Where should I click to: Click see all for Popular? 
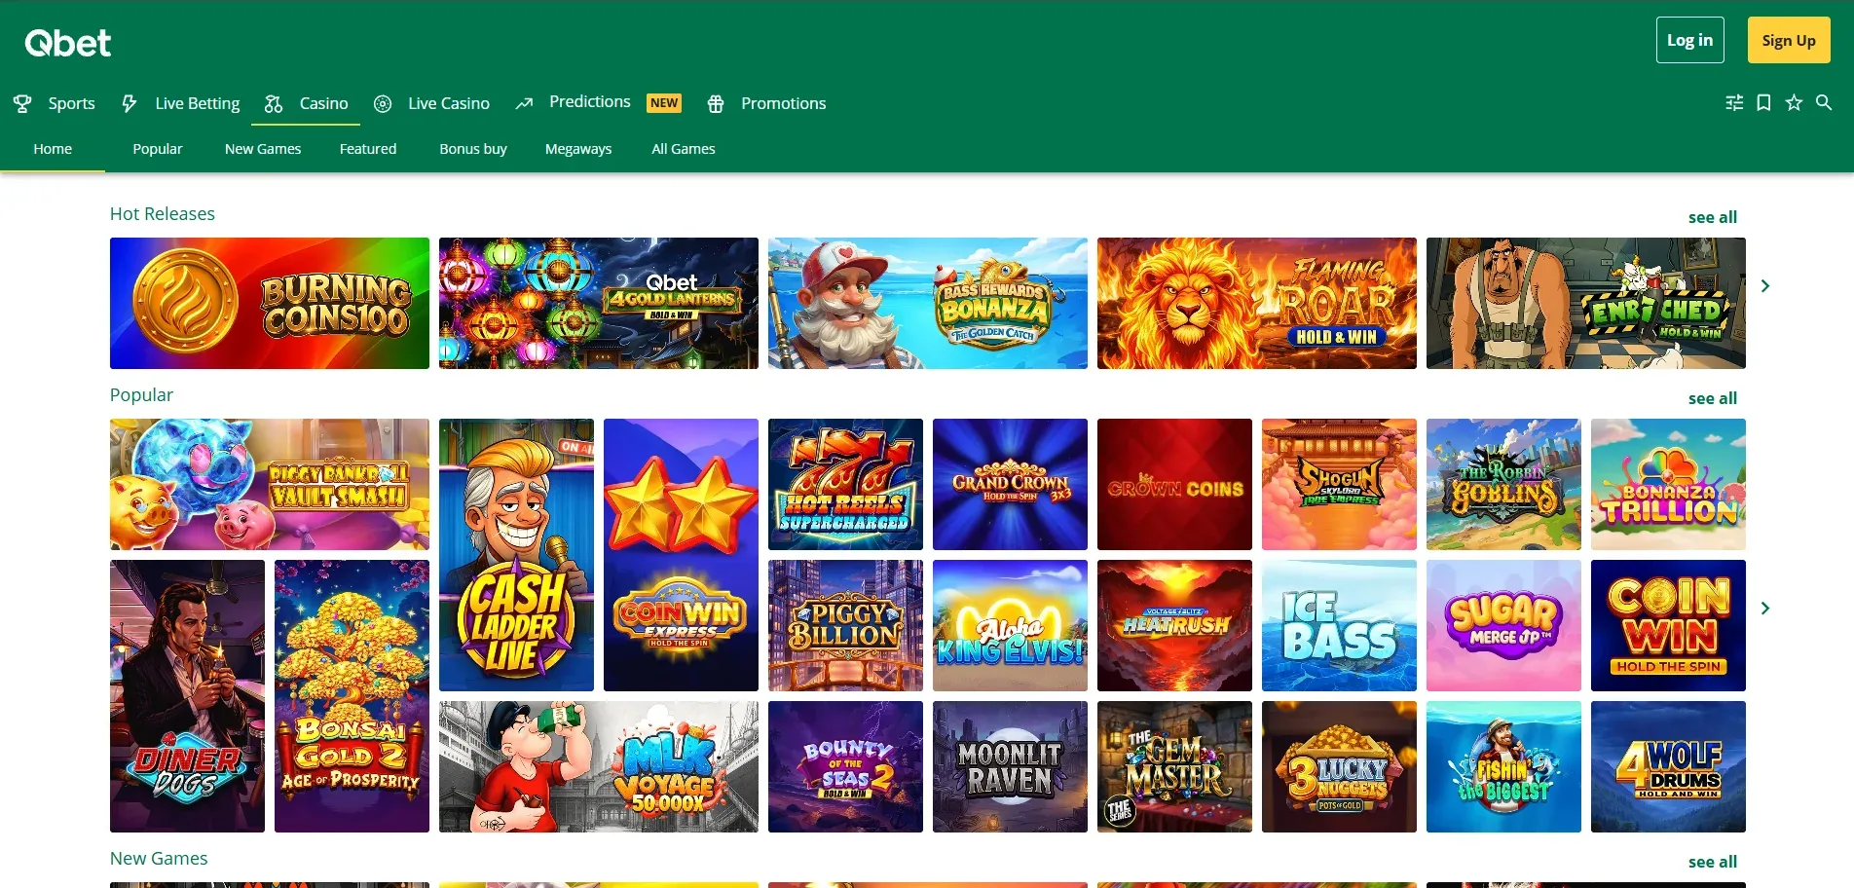pyautogui.click(x=1713, y=398)
